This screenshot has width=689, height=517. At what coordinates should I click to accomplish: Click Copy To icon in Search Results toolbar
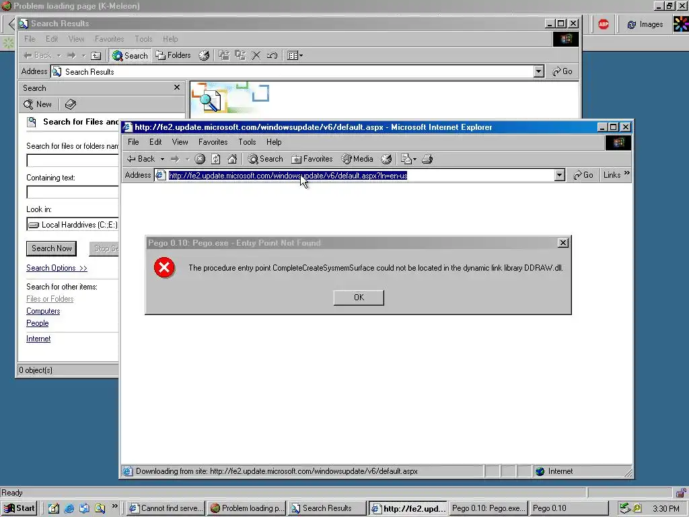pos(240,55)
